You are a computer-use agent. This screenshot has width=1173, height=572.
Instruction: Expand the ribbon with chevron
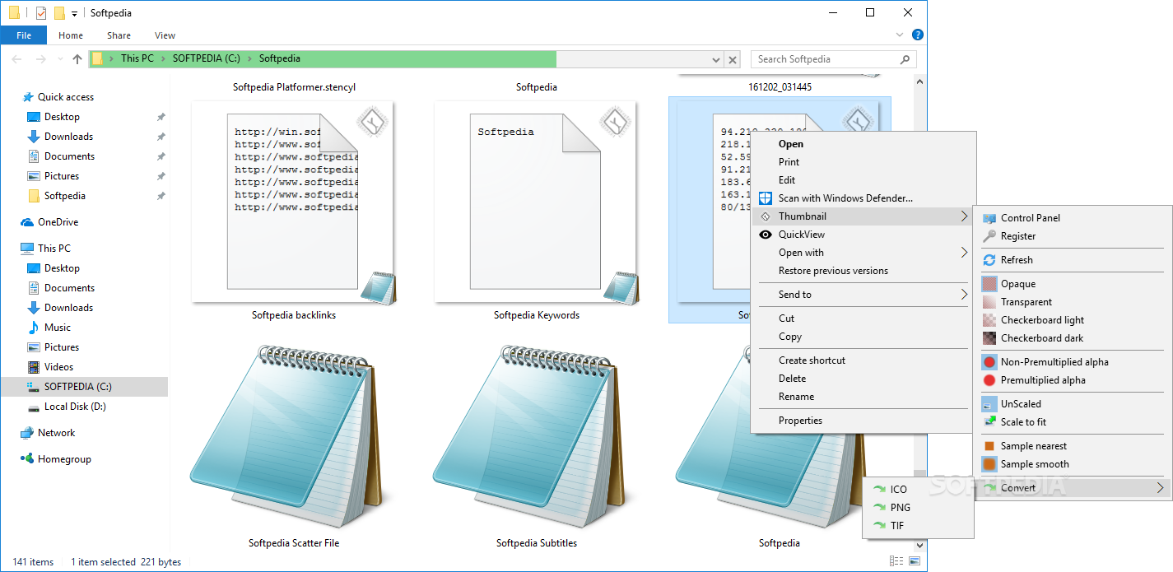(901, 35)
